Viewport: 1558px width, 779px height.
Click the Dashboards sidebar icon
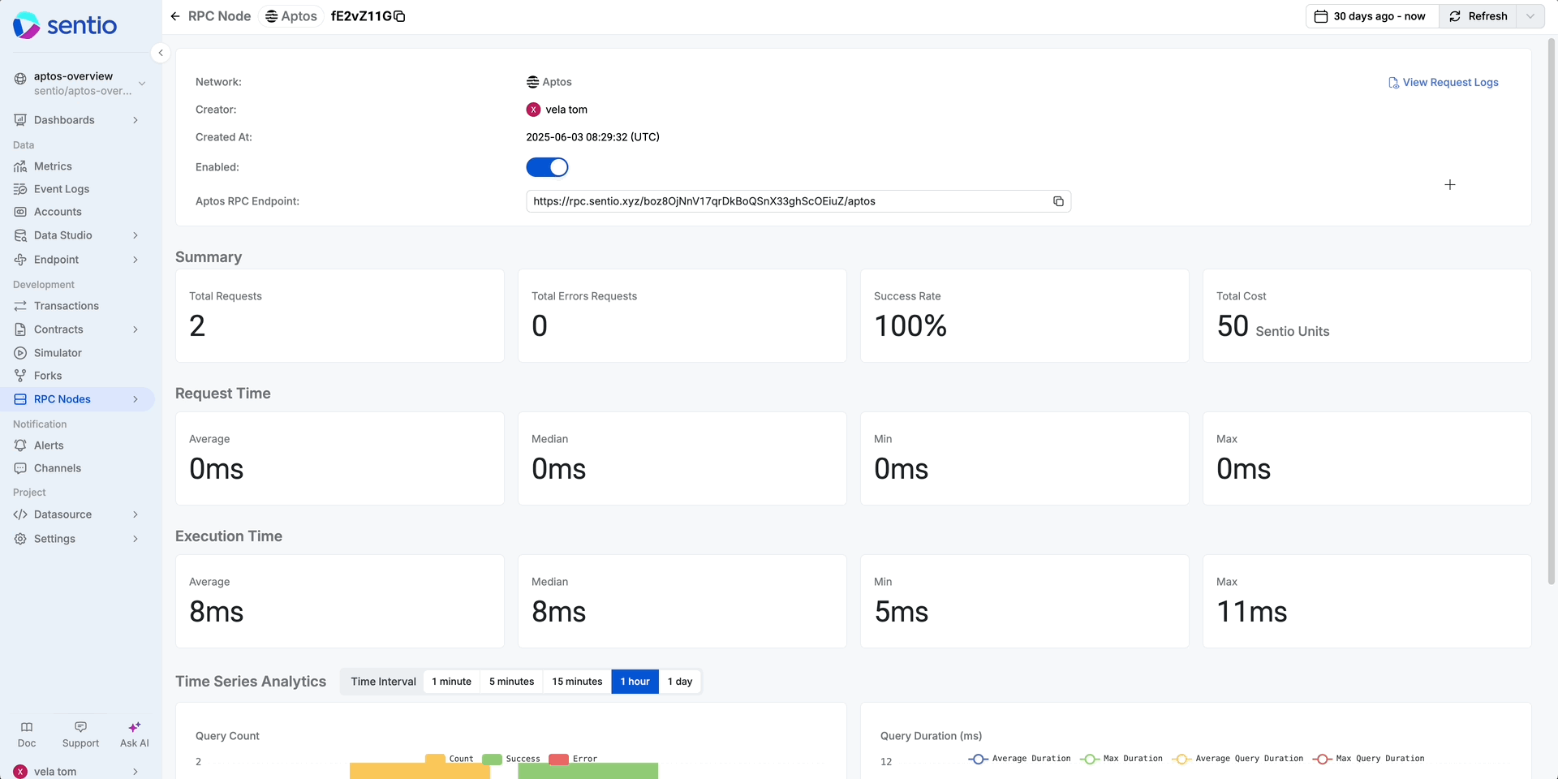[20, 120]
